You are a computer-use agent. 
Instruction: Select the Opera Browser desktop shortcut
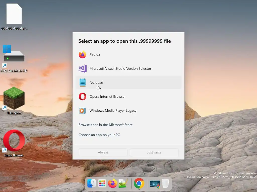[14, 141]
